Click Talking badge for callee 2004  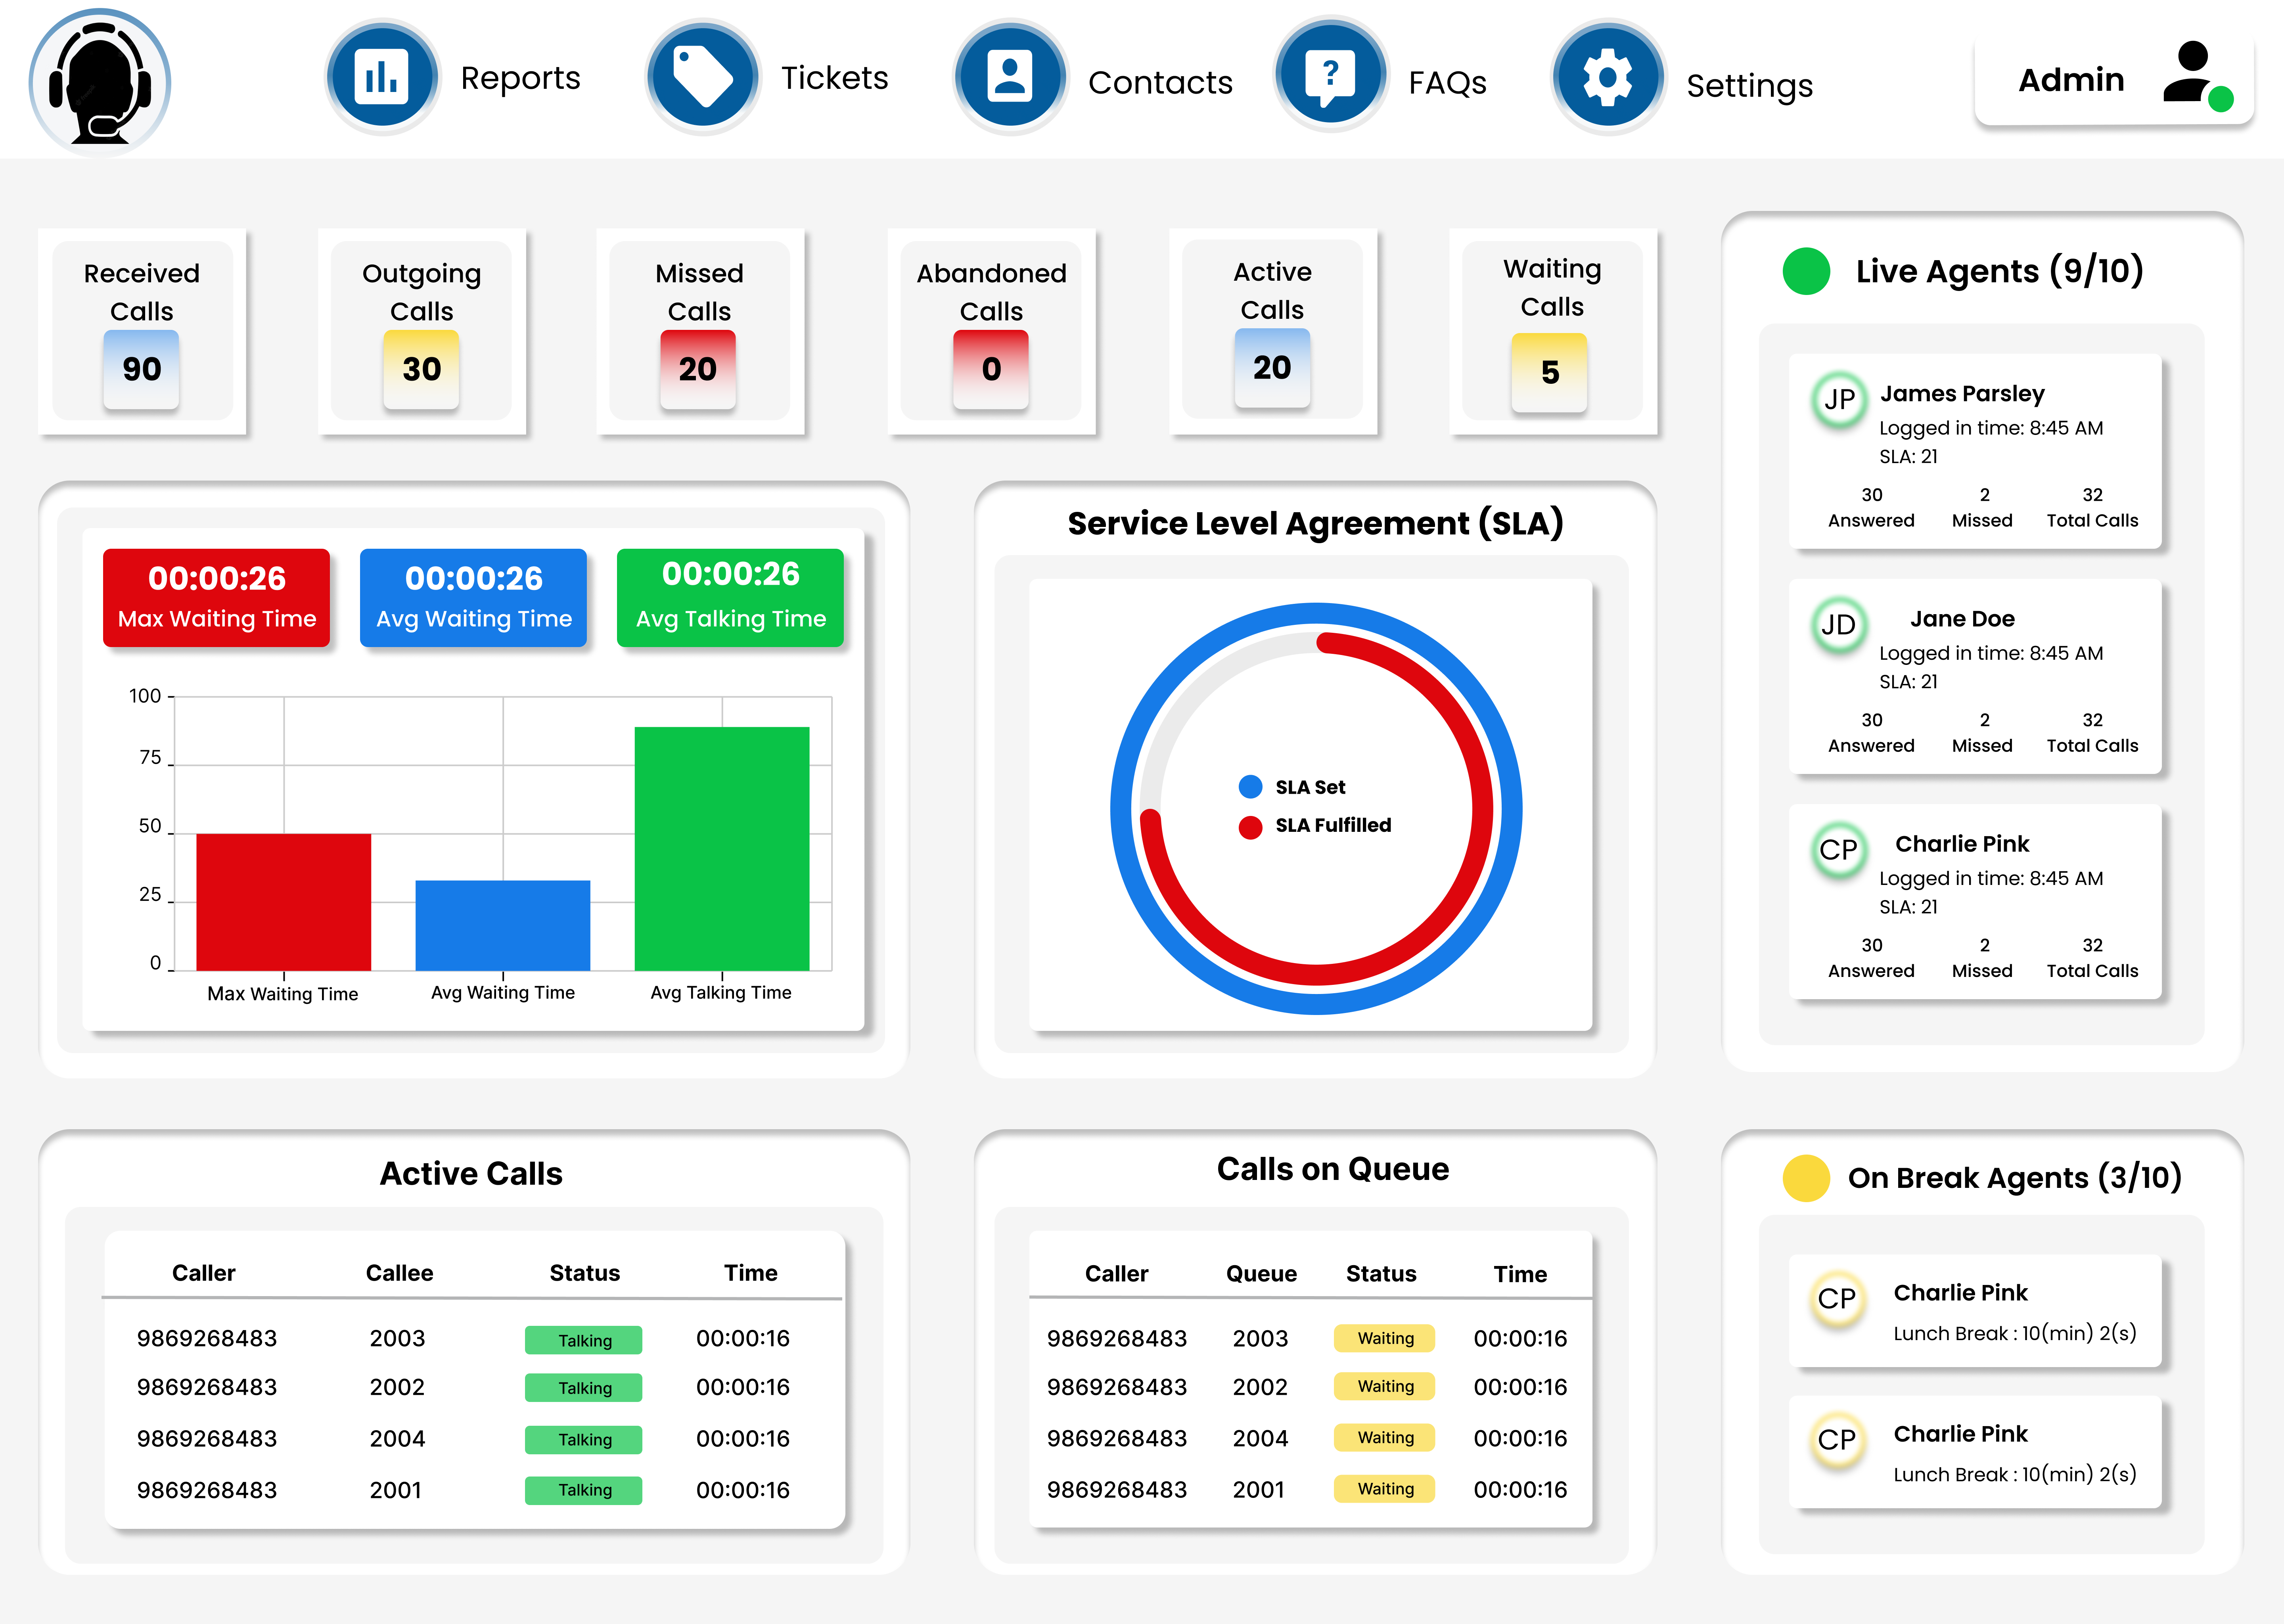click(x=584, y=1440)
